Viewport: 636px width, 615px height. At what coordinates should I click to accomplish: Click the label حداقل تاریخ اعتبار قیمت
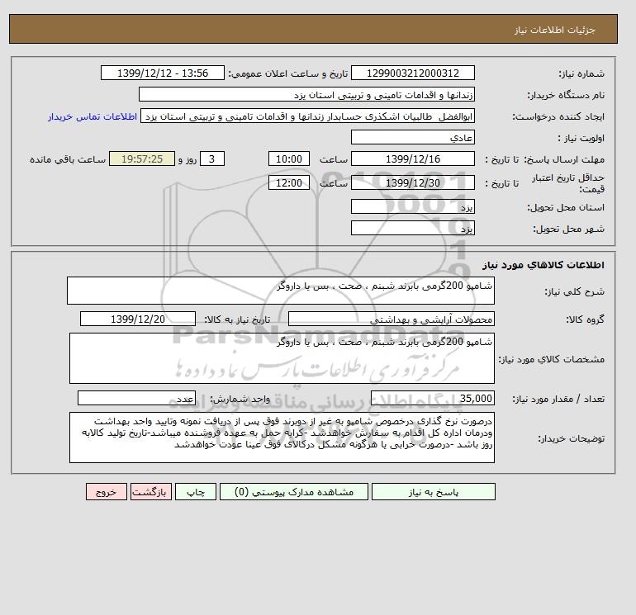click(568, 183)
